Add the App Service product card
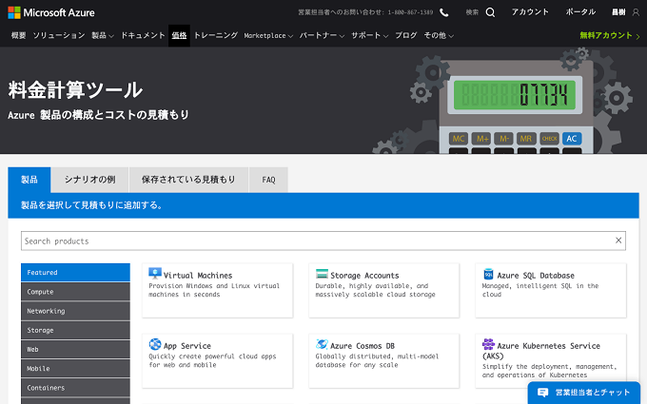The image size is (647, 404). click(x=218, y=361)
